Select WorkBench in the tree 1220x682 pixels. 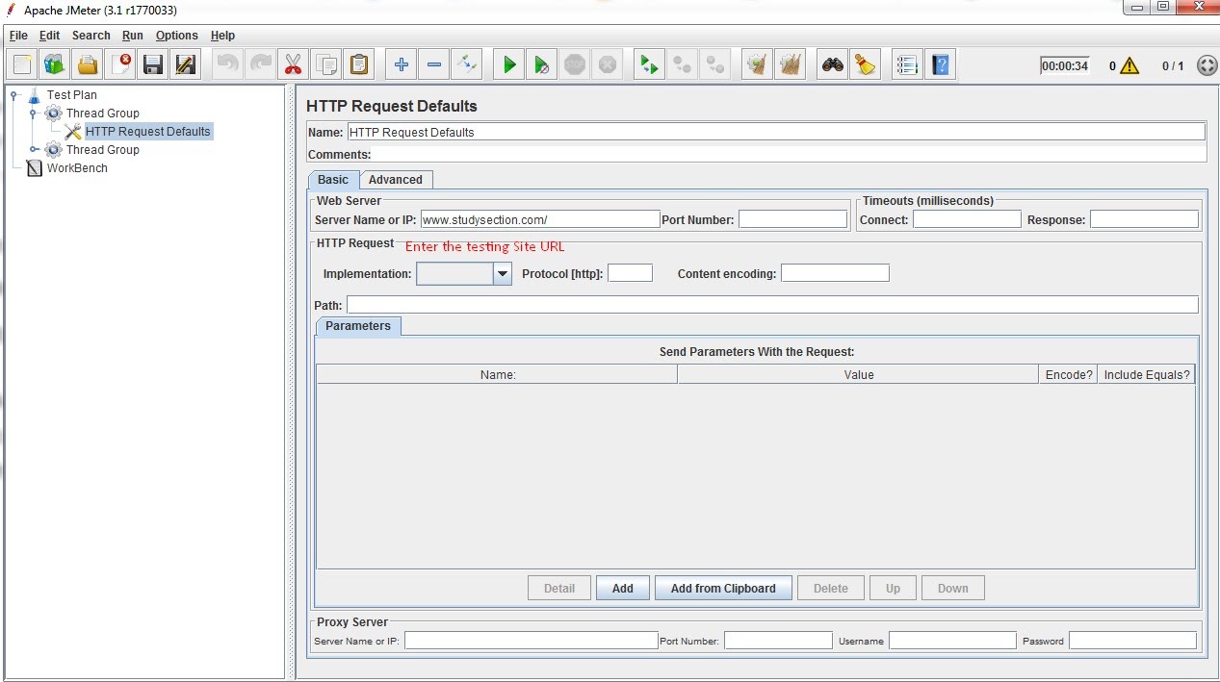(x=77, y=168)
